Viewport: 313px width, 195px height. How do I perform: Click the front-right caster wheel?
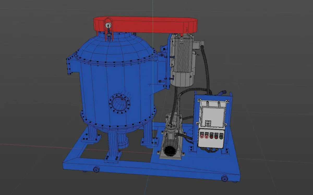(x=225, y=178)
